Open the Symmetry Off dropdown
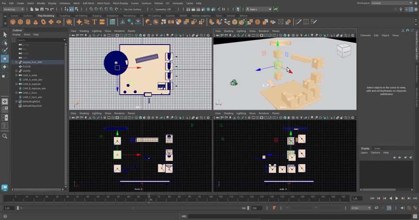The height and width of the screenshot is (220, 419). (165, 9)
